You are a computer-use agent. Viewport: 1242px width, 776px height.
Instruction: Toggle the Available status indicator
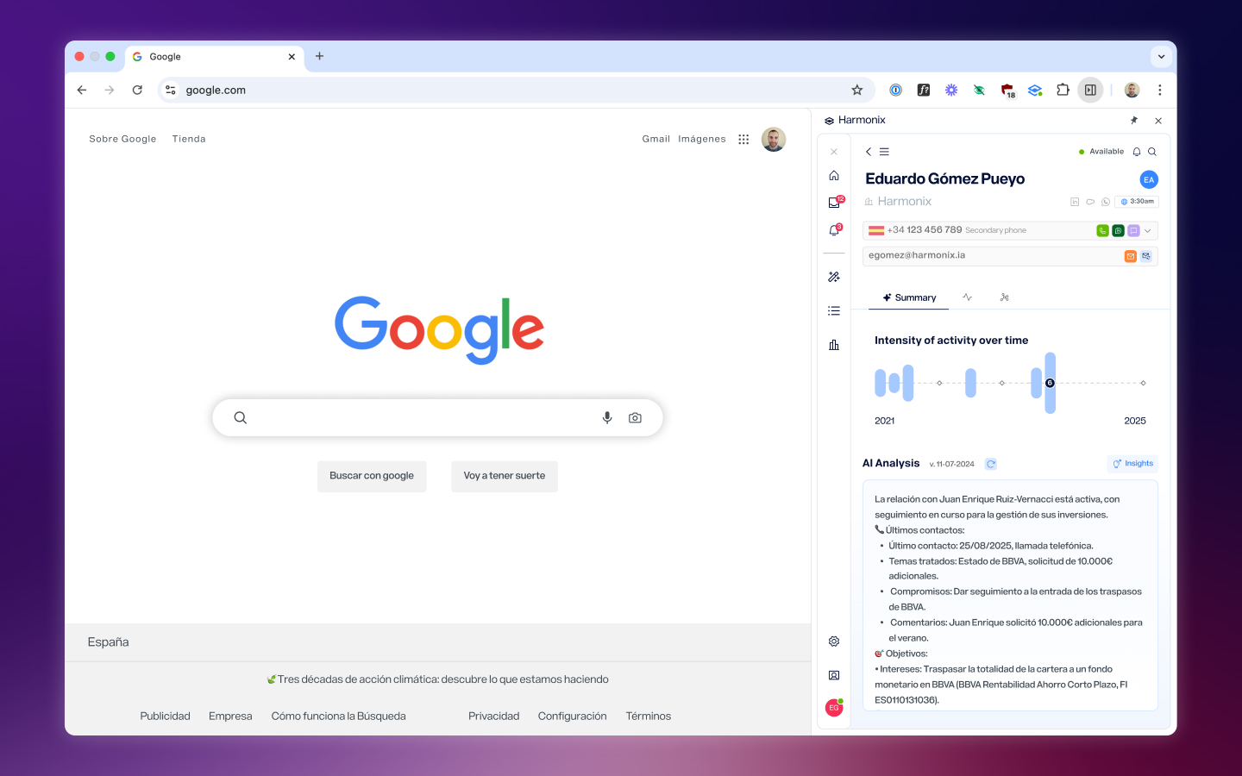coord(1101,152)
